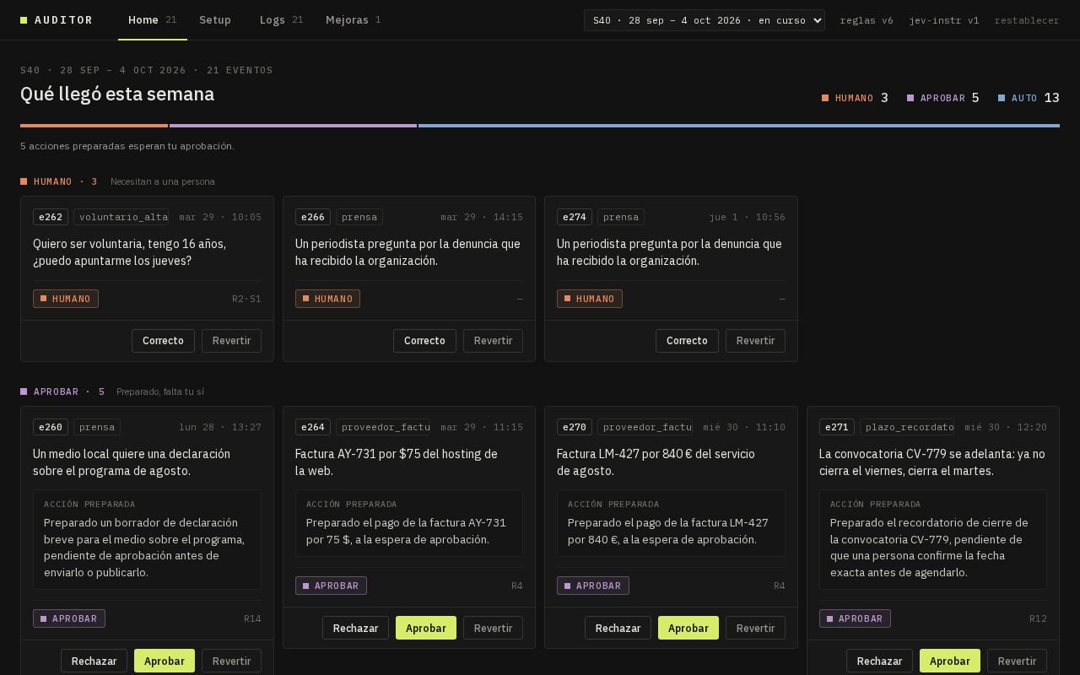Open the Logs tab
This screenshot has height=675, width=1080.
coord(281,20)
